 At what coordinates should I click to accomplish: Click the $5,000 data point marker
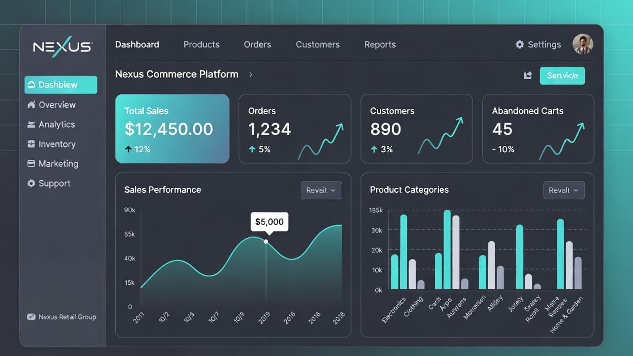coord(266,241)
